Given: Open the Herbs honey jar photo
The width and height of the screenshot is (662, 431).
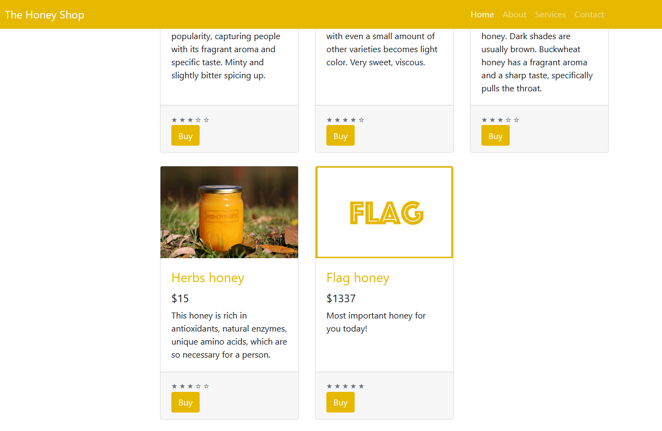Looking at the screenshot, I should click(x=229, y=212).
